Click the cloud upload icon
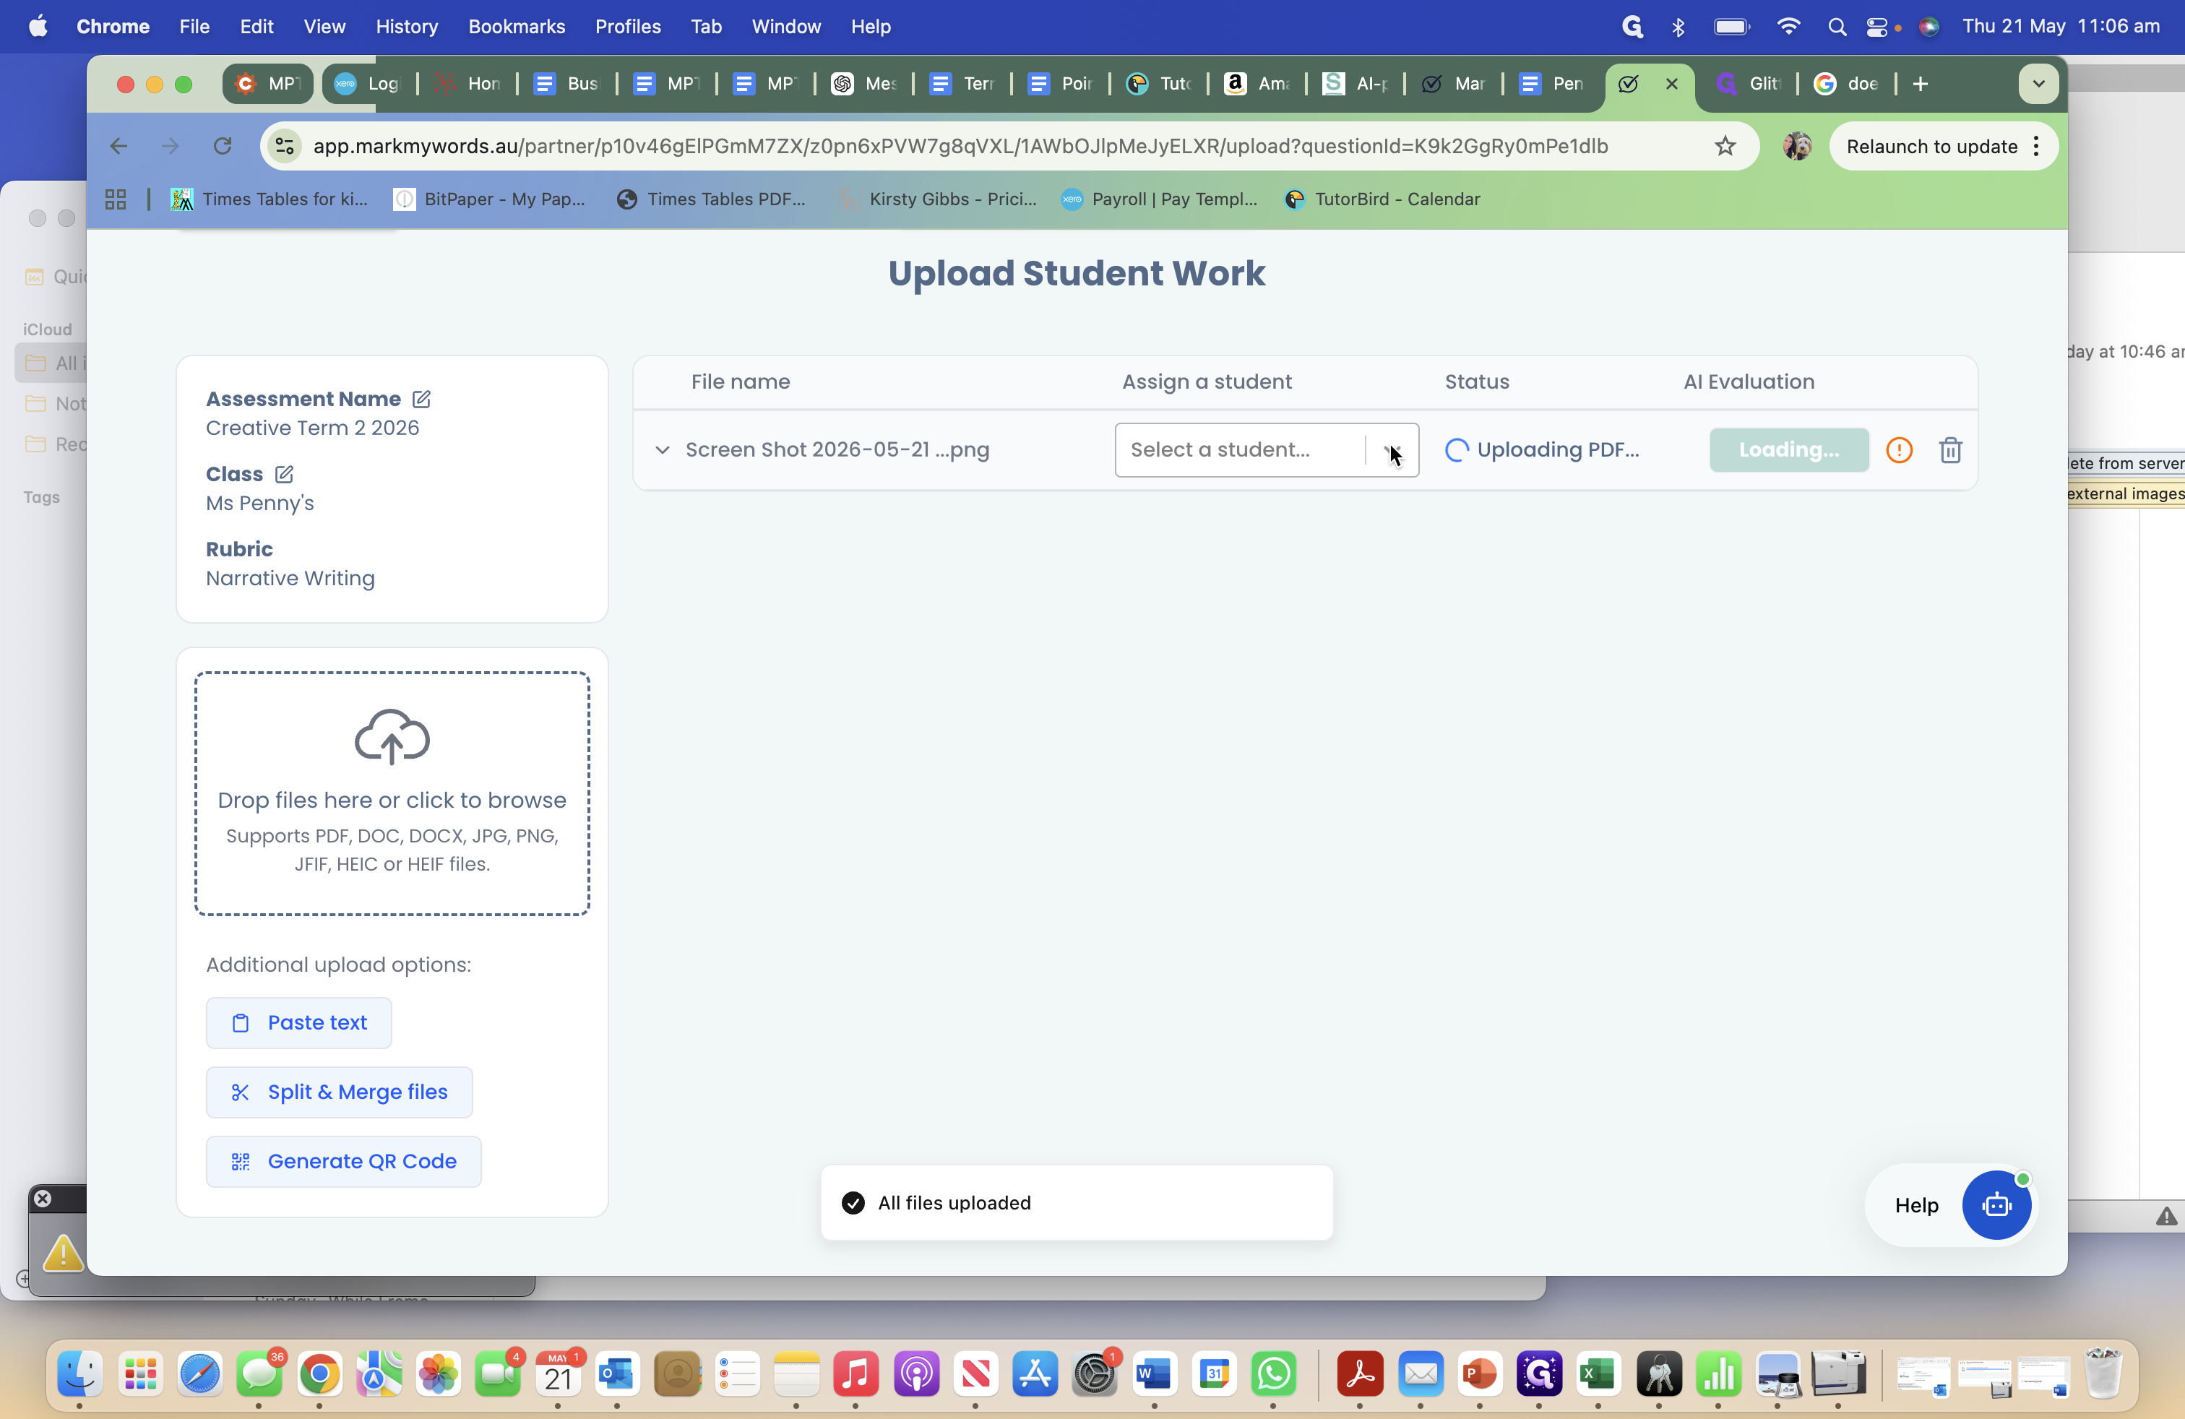 tap(392, 736)
